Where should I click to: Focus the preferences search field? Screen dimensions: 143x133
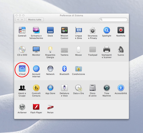pos(113,20)
